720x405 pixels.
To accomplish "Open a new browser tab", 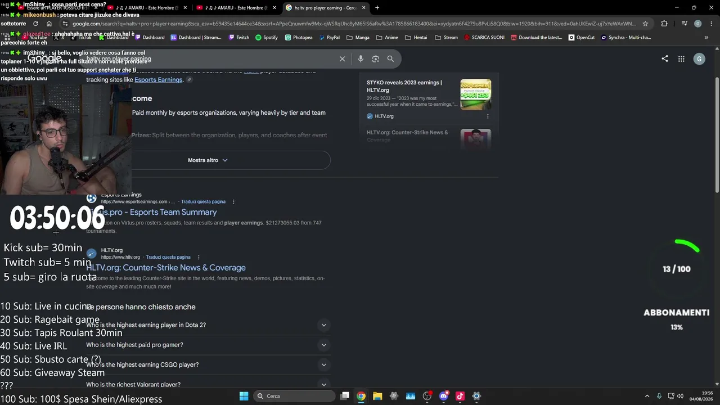I will click(377, 7).
